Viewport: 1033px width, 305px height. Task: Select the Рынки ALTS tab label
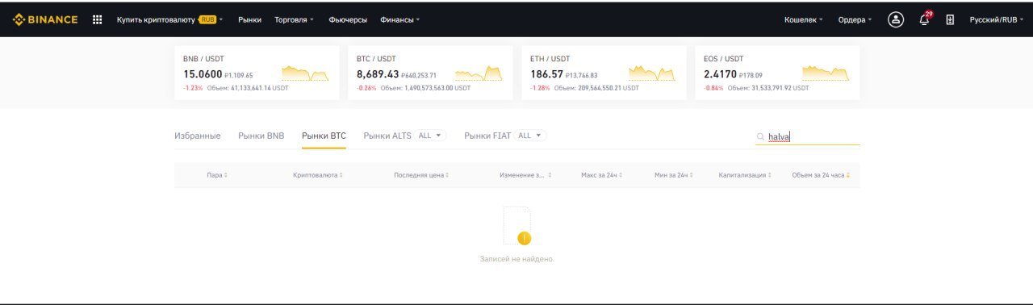coord(387,136)
